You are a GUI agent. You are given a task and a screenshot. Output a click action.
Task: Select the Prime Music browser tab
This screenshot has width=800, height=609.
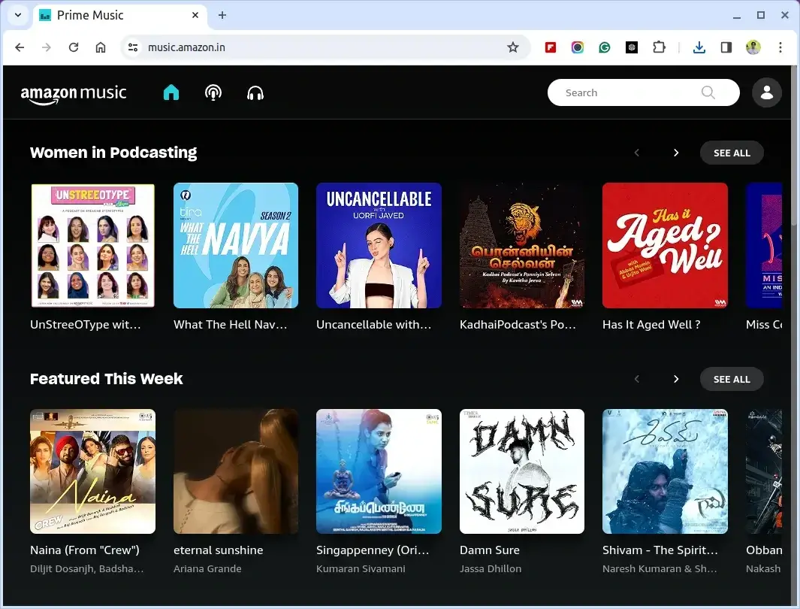113,15
